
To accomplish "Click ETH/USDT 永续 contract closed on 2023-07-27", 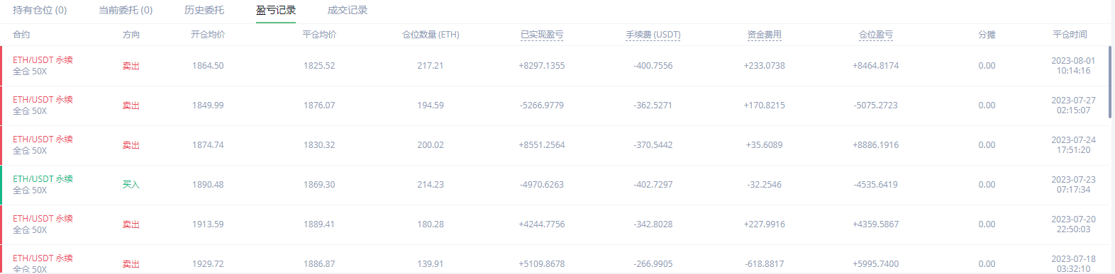I will 43,100.
